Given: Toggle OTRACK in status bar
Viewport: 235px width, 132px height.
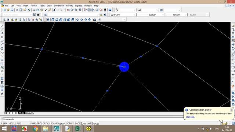Looking at the screenshot, I should (70, 124).
